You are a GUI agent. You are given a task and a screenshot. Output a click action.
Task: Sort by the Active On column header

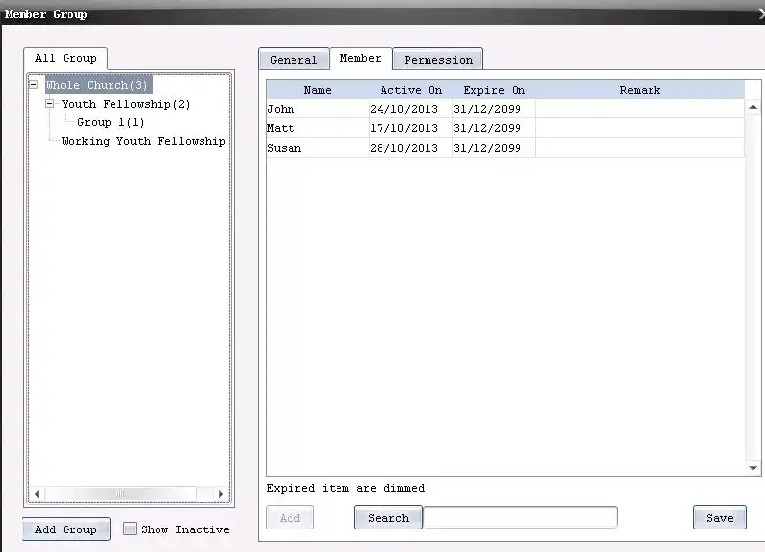pos(411,90)
